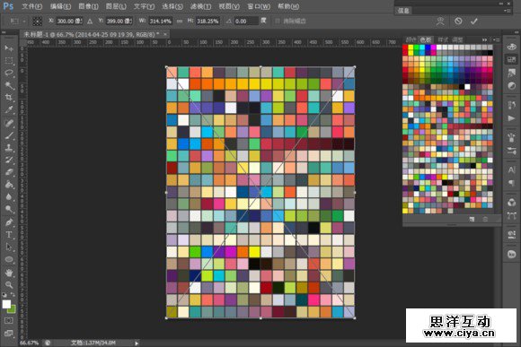
Task: Select the Brush tool
Action: tap(9, 135)
